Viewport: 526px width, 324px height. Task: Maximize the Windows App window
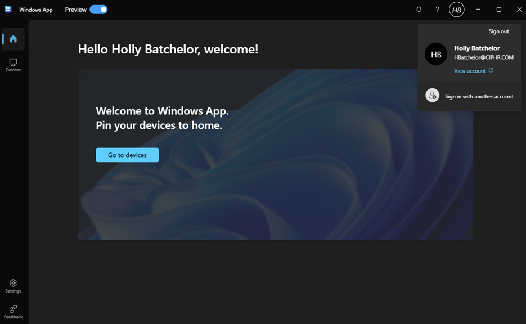pos(499,10)
